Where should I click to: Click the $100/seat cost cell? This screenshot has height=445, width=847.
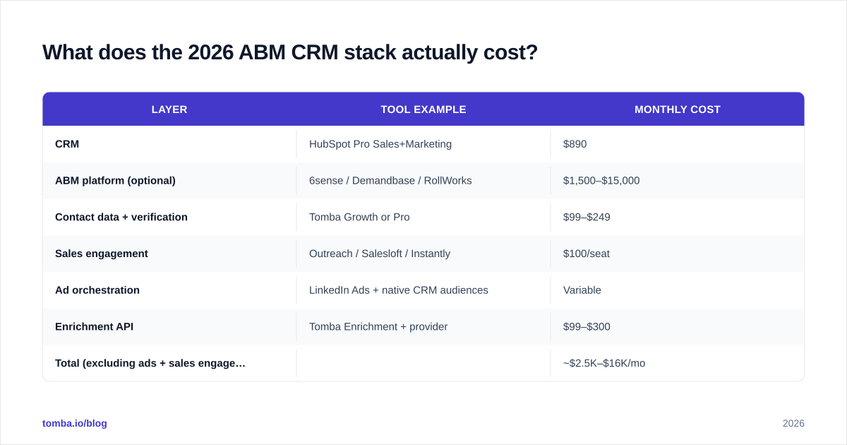click(x=587, y=254)
